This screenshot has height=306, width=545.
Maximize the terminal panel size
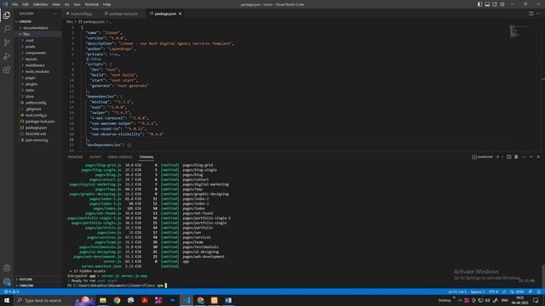pyautogui.click(x=531, y=156)
